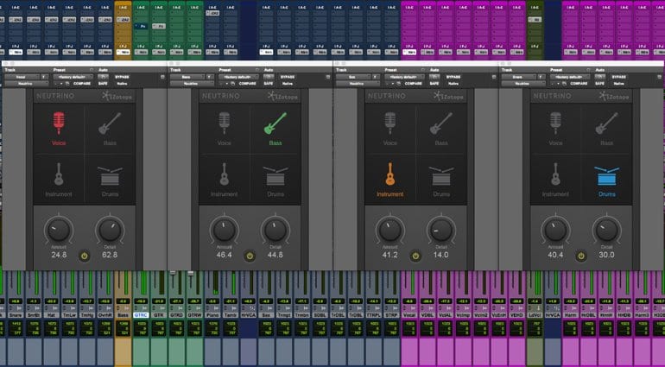Select the Trmpt track name in mixer

click(284, 315)
